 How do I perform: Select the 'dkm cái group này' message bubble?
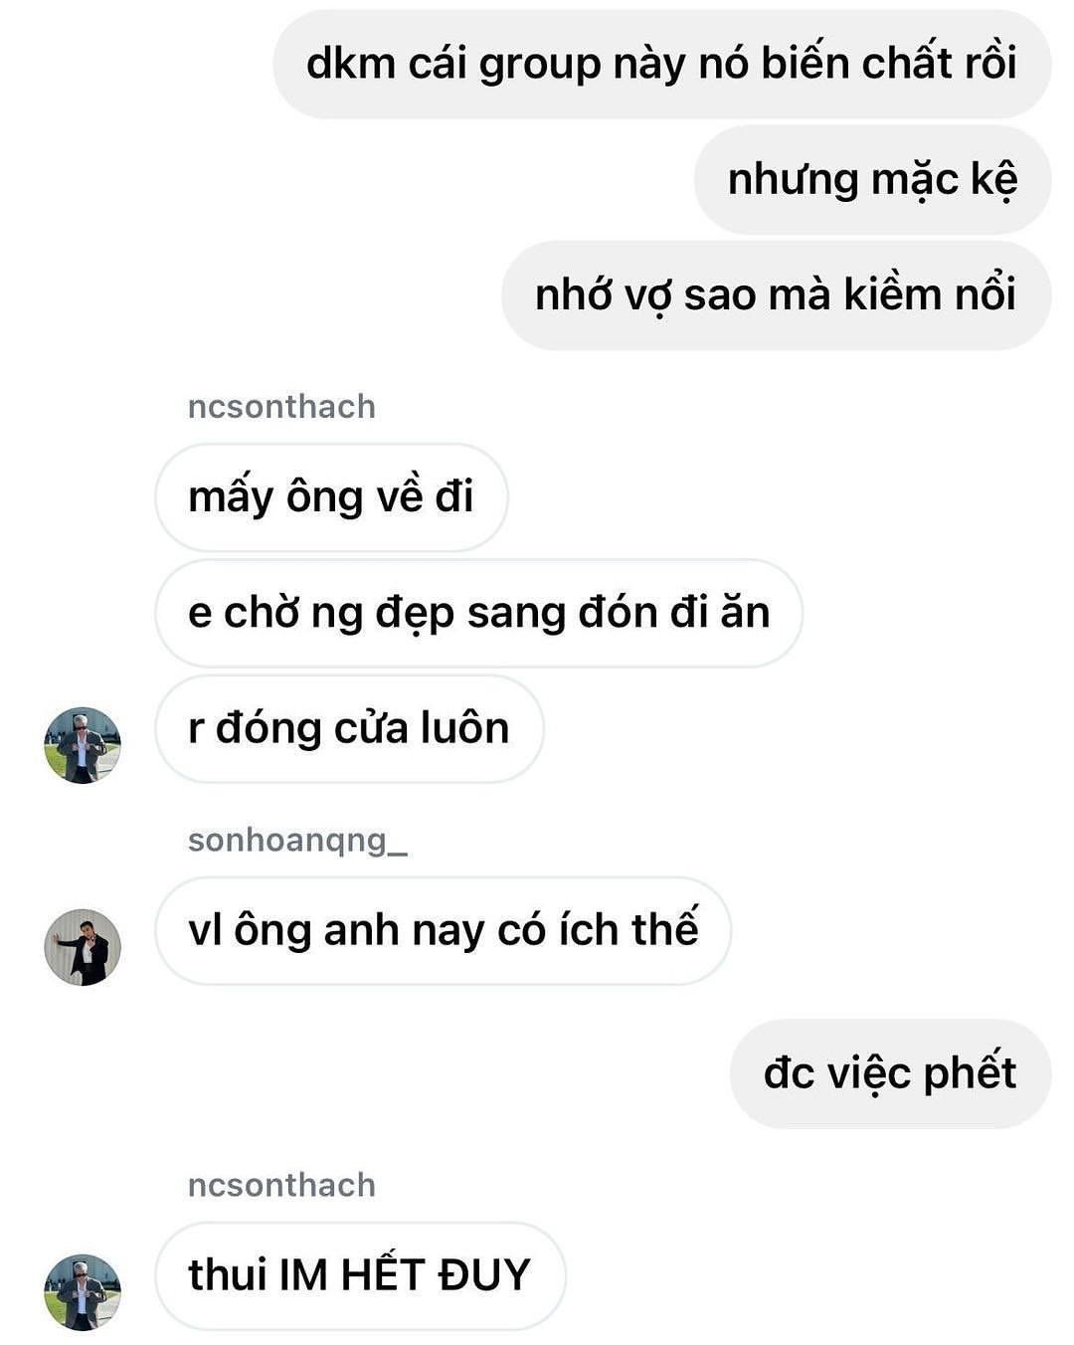(x=661, y=64)
